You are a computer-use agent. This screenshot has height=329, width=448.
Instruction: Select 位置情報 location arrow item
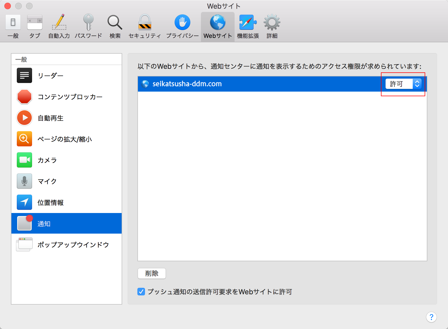pos(67,202)
